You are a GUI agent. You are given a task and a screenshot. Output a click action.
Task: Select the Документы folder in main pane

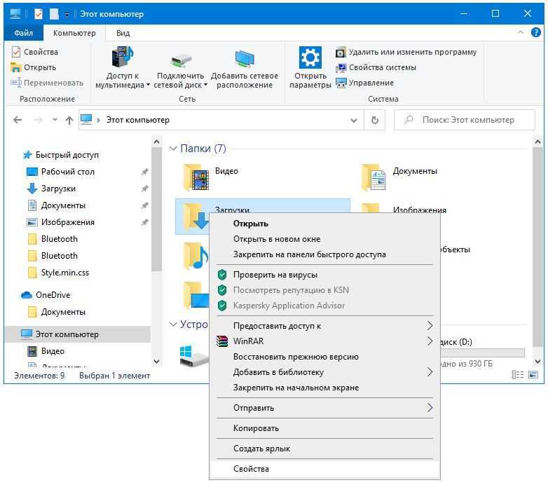click(399, 177)
